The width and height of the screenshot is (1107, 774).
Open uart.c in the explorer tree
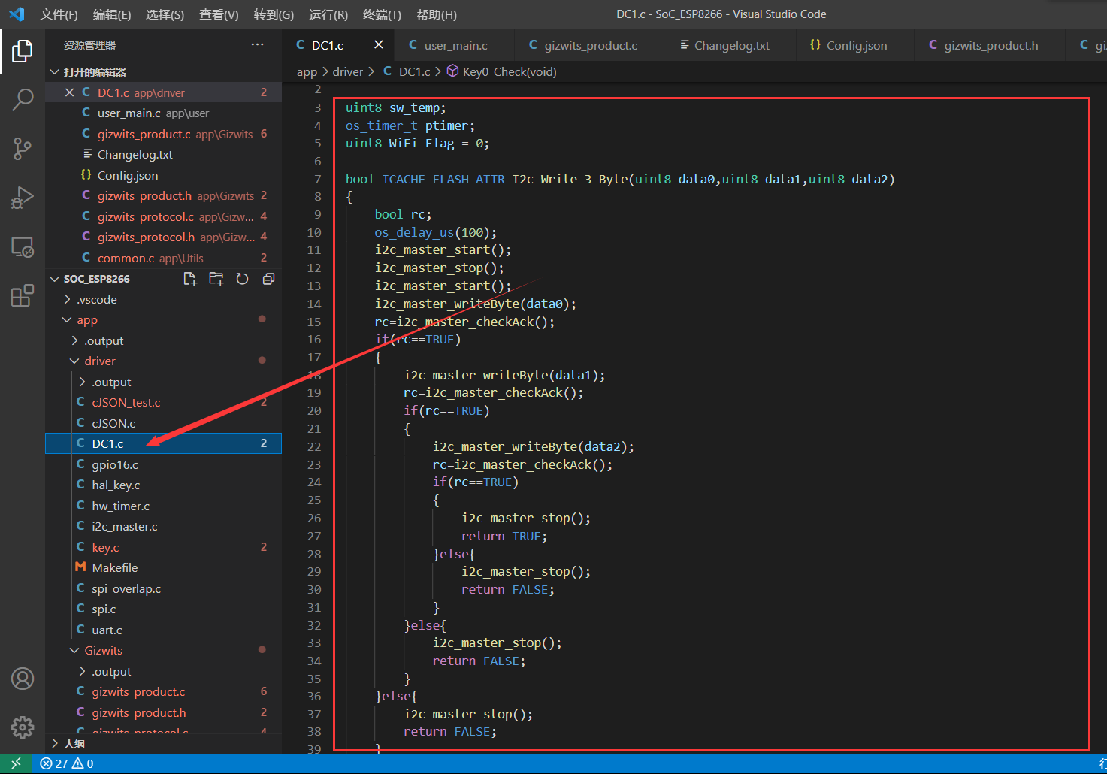tap(164, 630)
